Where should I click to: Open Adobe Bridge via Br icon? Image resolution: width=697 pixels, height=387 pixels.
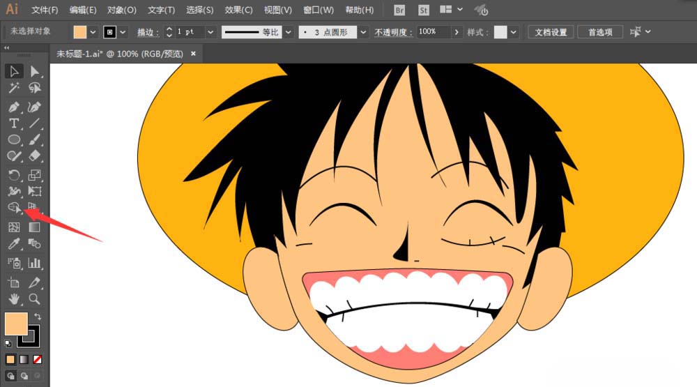399,10
